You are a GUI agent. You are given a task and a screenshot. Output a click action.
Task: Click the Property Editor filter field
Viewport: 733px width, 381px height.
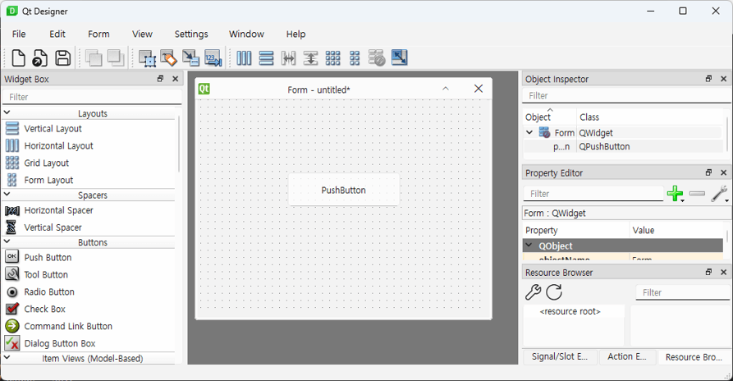(x=593, y=194)
